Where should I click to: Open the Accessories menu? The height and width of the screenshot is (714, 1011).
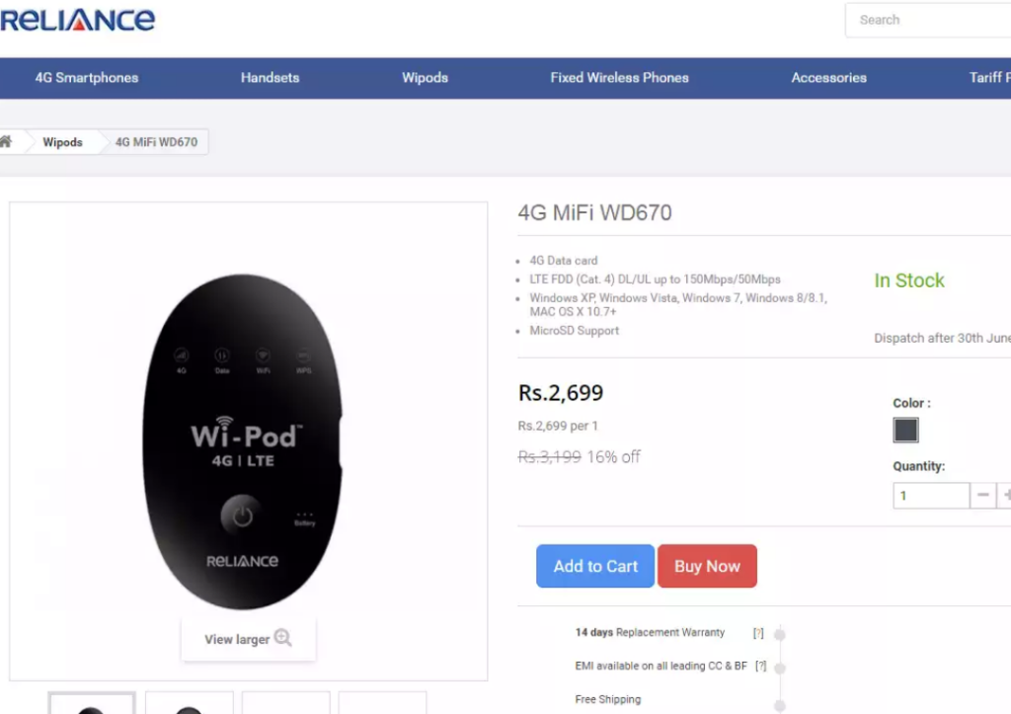[x=829, y=77]
